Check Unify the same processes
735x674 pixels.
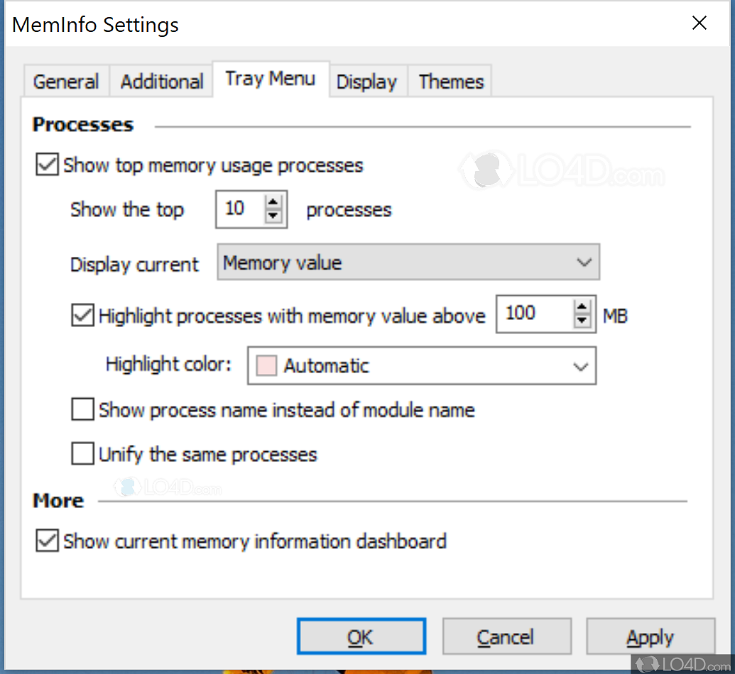click(83, 454)
